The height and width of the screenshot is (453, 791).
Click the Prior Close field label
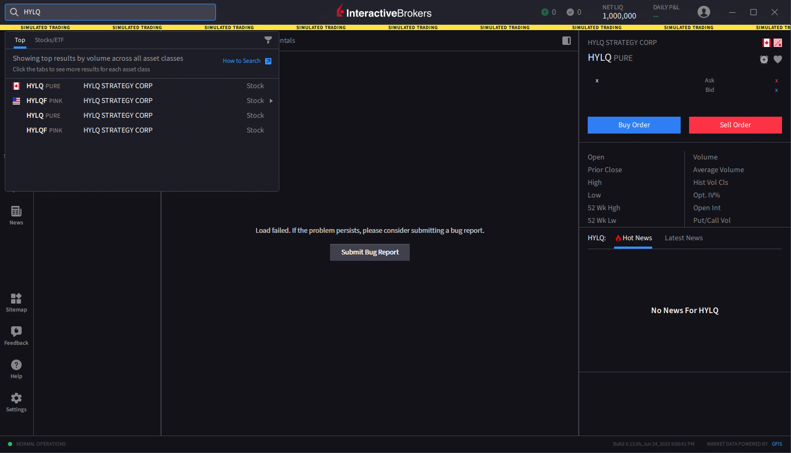point(605,170)
